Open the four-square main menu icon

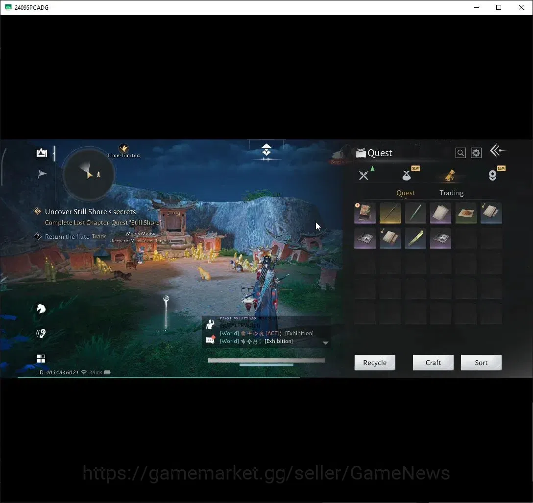click(41, 359)
